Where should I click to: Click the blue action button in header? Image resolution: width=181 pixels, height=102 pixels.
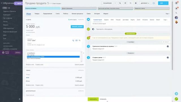click(161, 3)
